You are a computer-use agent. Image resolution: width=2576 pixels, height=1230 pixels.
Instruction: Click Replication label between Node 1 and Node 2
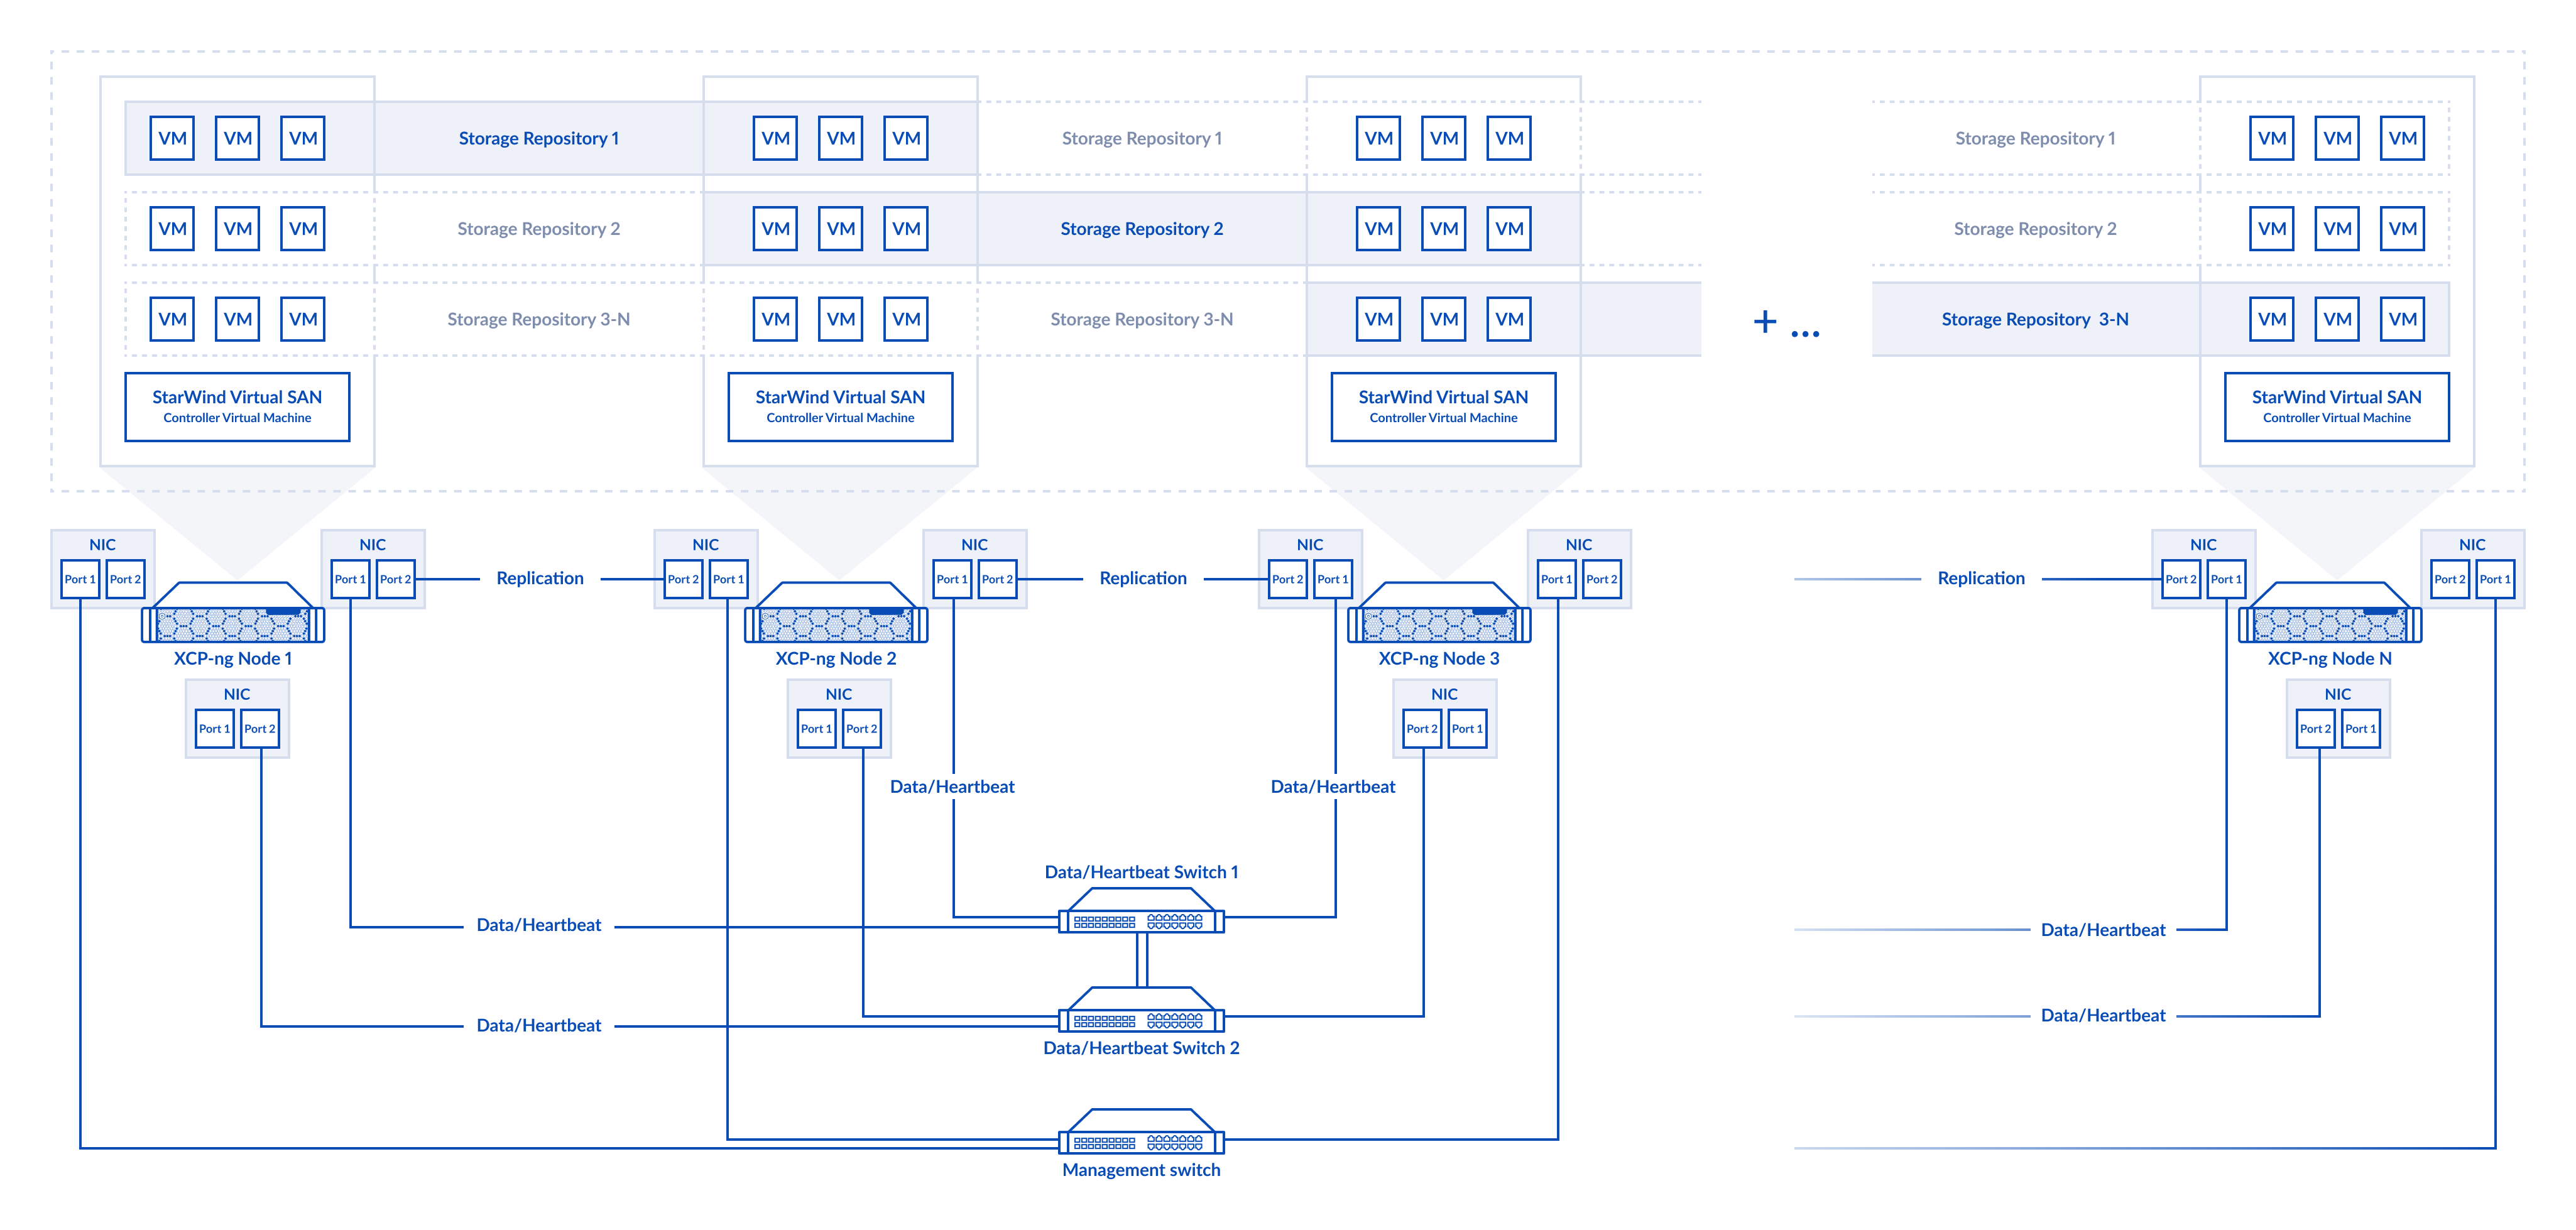(540, 578)
